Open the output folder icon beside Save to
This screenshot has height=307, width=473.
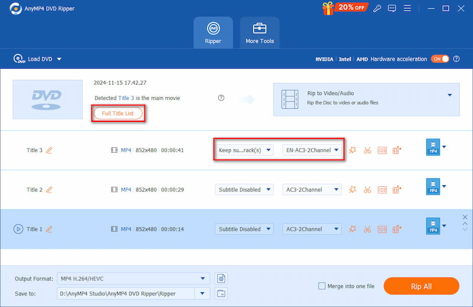tap(221, 293)
